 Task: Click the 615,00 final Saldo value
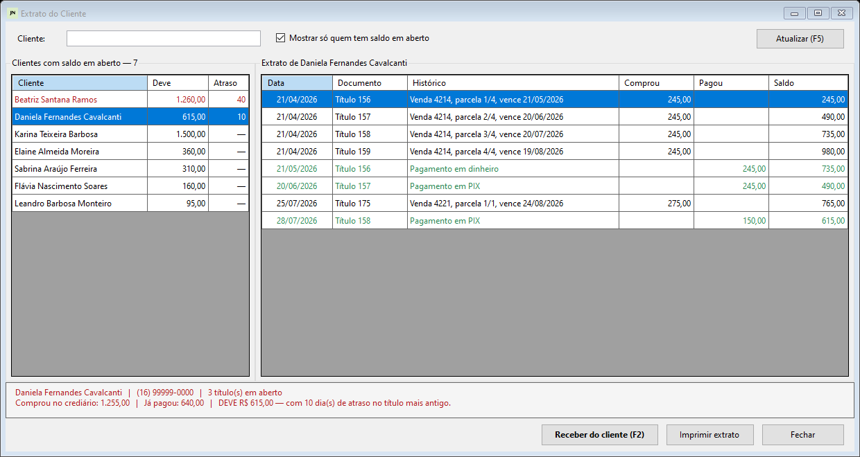pyautogui.click(x=833, y=221)
